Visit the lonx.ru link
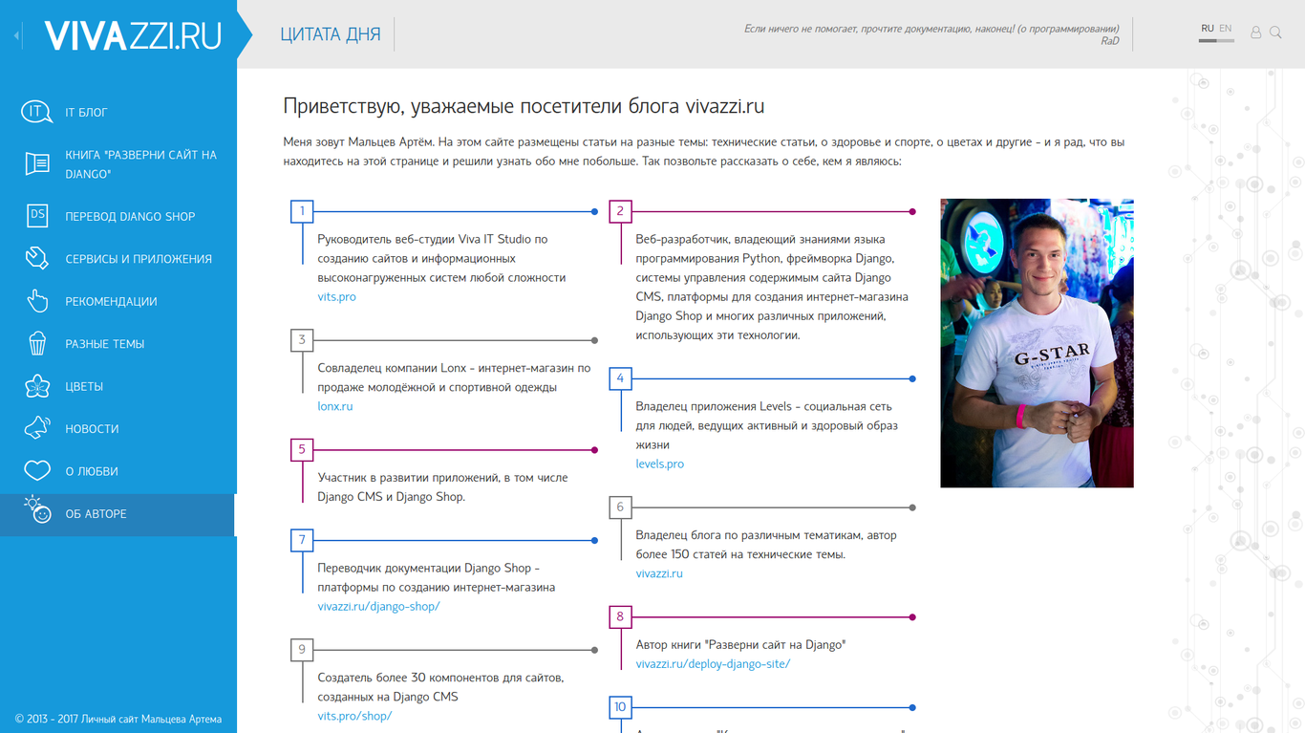Screen dimensions: 1305x733 [x=334, y=407]
